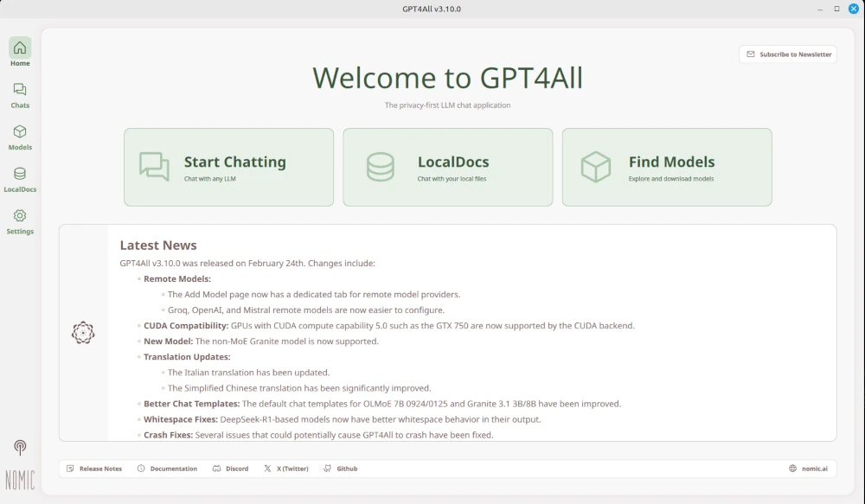Click the 'GPT4All v3.10.0 was released' news line
Image resolution: width=865 pixels, height=504 pixels.
247,264
